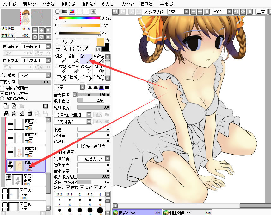Image resolution: width=271 pixels, height=215 pixels.
Task: Click the undo button in top toolbar
Action: click(x=115, y=12)
